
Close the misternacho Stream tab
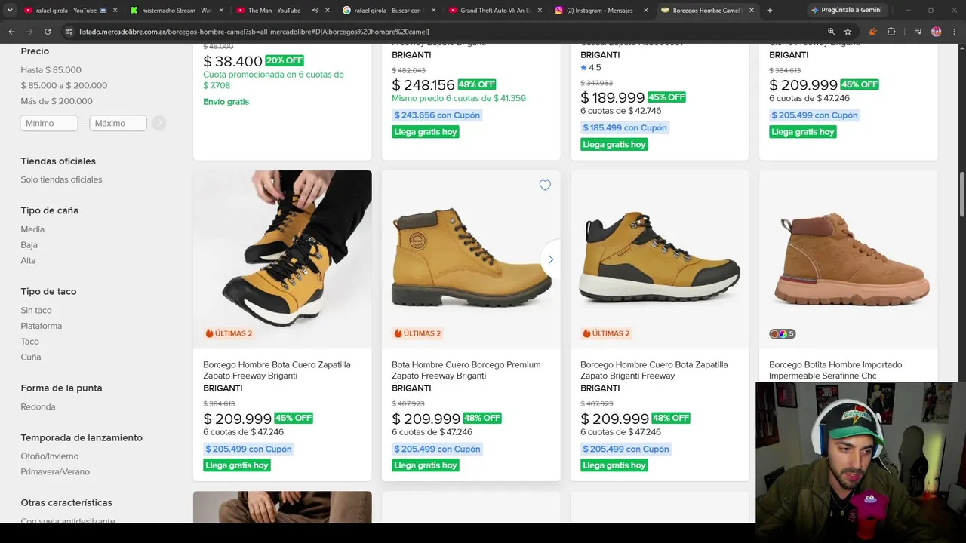pos(222,11)
